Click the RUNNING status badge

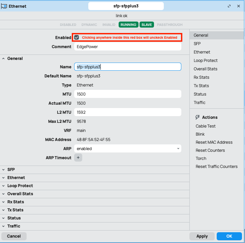pos(128,25)
